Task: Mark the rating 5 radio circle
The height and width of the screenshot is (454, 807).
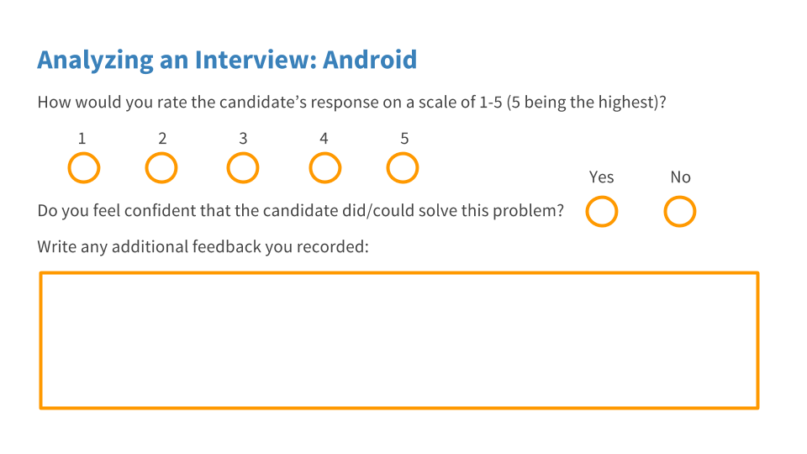Action: 403,168
